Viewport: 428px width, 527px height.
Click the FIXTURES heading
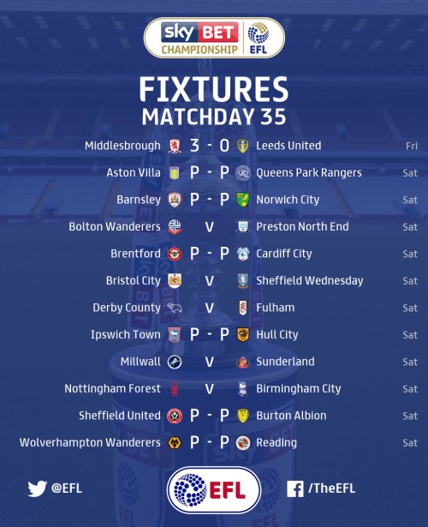[214, 89]
